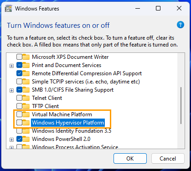Enable Windows Identity Foundation 3.5 checkbox

pos(19,131)
